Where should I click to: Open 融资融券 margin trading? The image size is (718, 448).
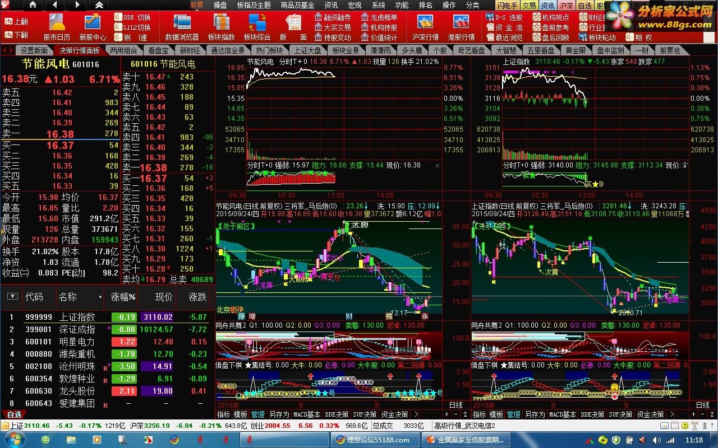(x=333, y=17)
